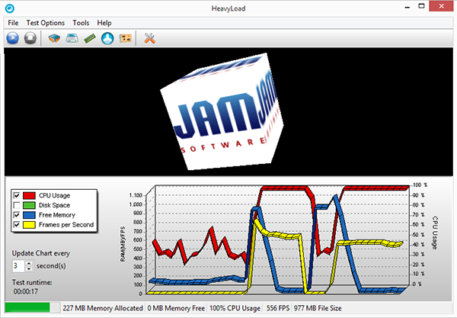Increase chart update interval with up arrow
Image resolution: width=457 pixels, height=318 pixels.
[29, 263]
